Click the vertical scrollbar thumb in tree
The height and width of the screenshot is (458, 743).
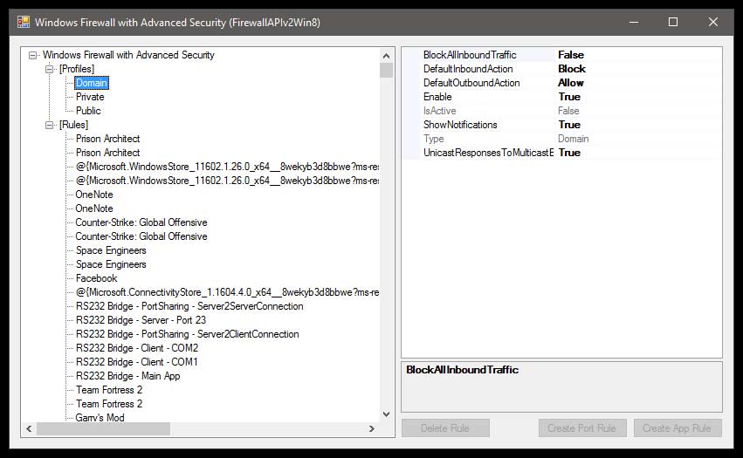click(x=386, y=71)
